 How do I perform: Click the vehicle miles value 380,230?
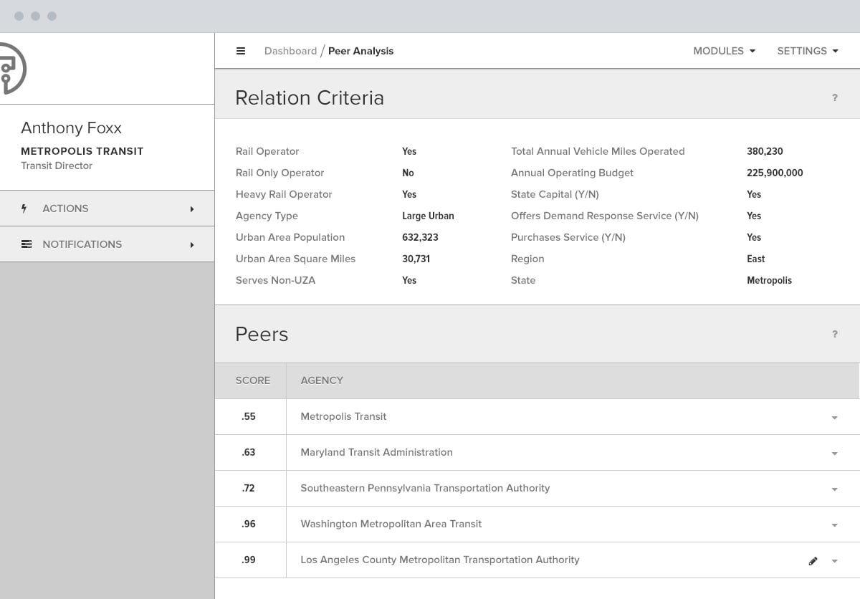765,151
